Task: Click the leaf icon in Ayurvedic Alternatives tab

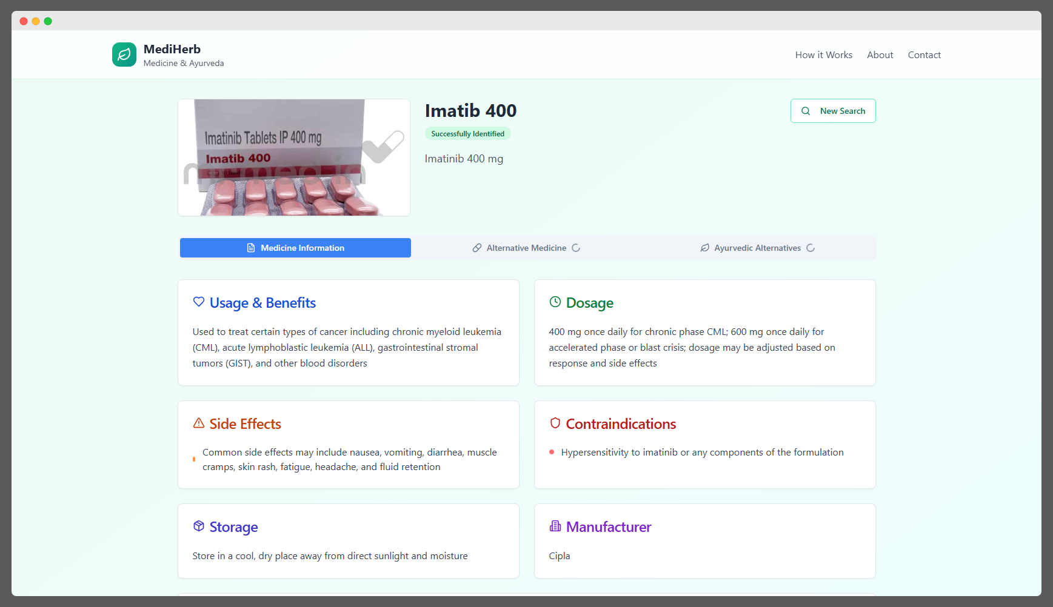Action: [705, 248]
